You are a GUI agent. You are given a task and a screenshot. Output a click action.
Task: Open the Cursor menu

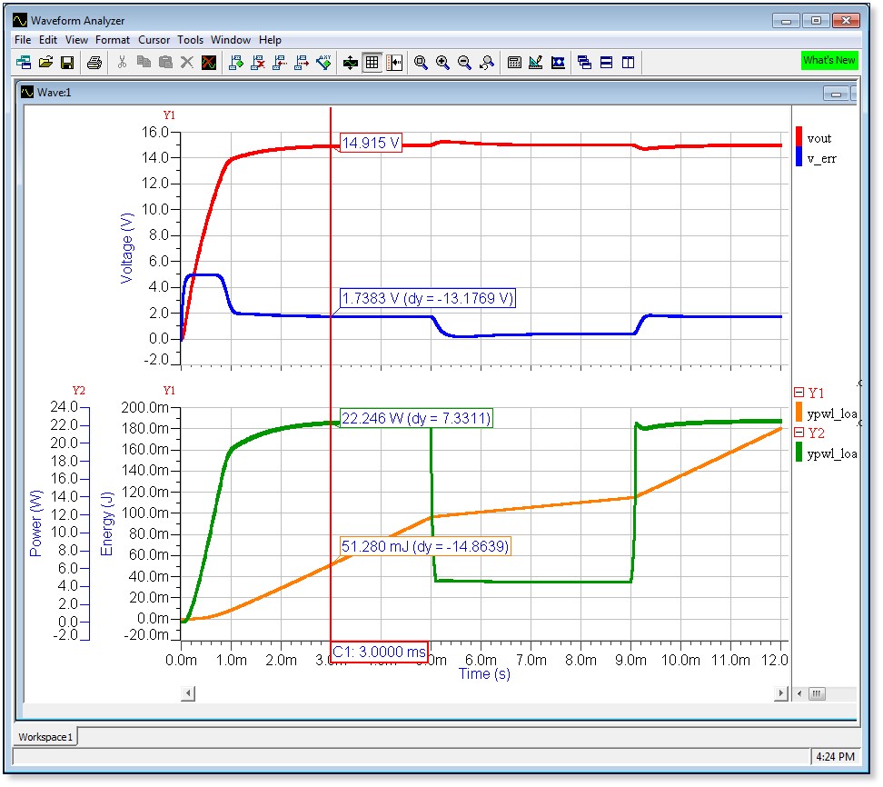coord(154,40)
